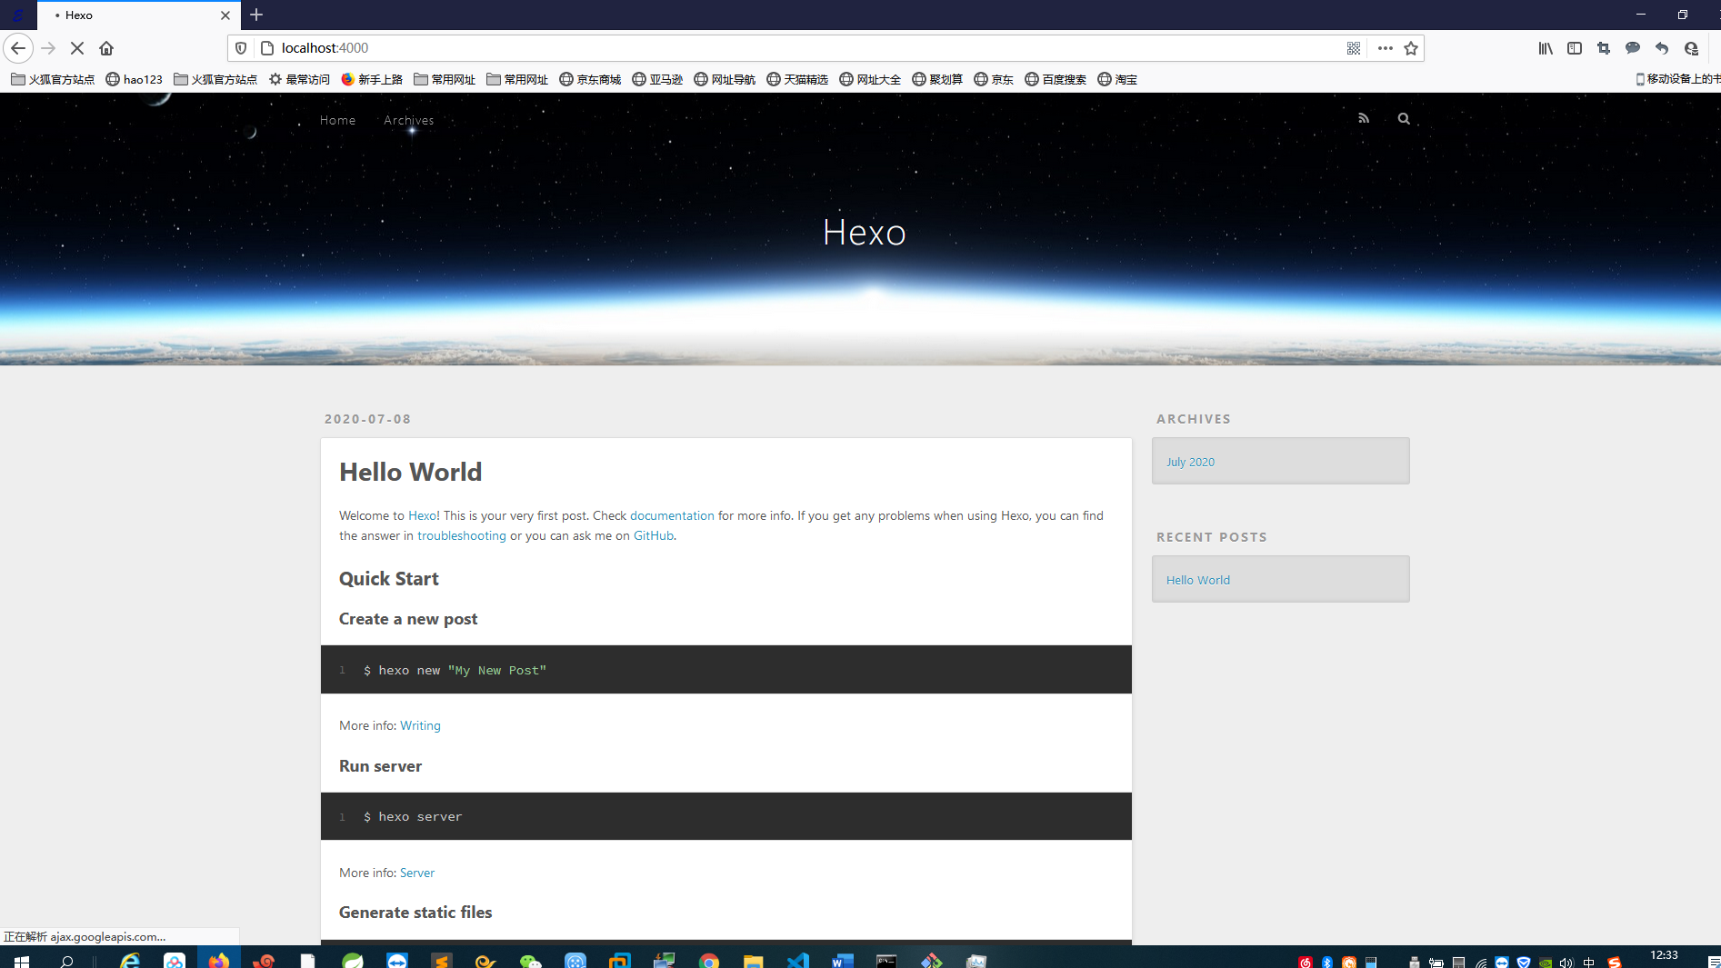Select Home in the site navigation
The image size is (1721, 968).
(x=337, y=120)
